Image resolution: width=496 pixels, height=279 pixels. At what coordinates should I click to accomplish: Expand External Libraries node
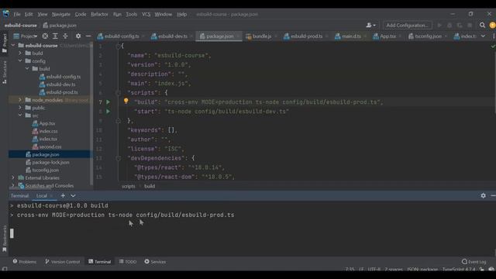(x=13, y=177)
